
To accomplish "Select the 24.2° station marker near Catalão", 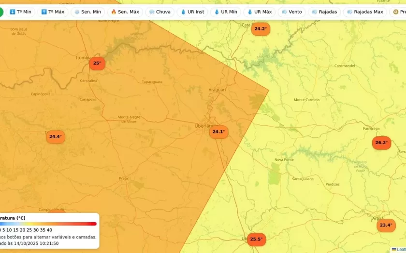I will point(261,29).
